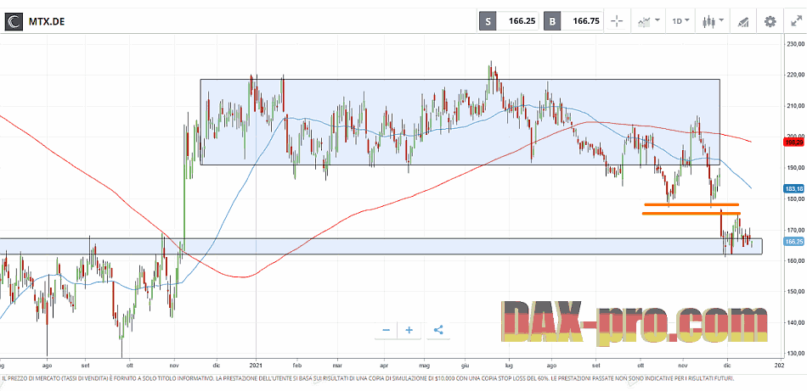The width and height of the screenshot is (807, 391).
Task: Click the B buy button
Action: (x=552, y=21)
